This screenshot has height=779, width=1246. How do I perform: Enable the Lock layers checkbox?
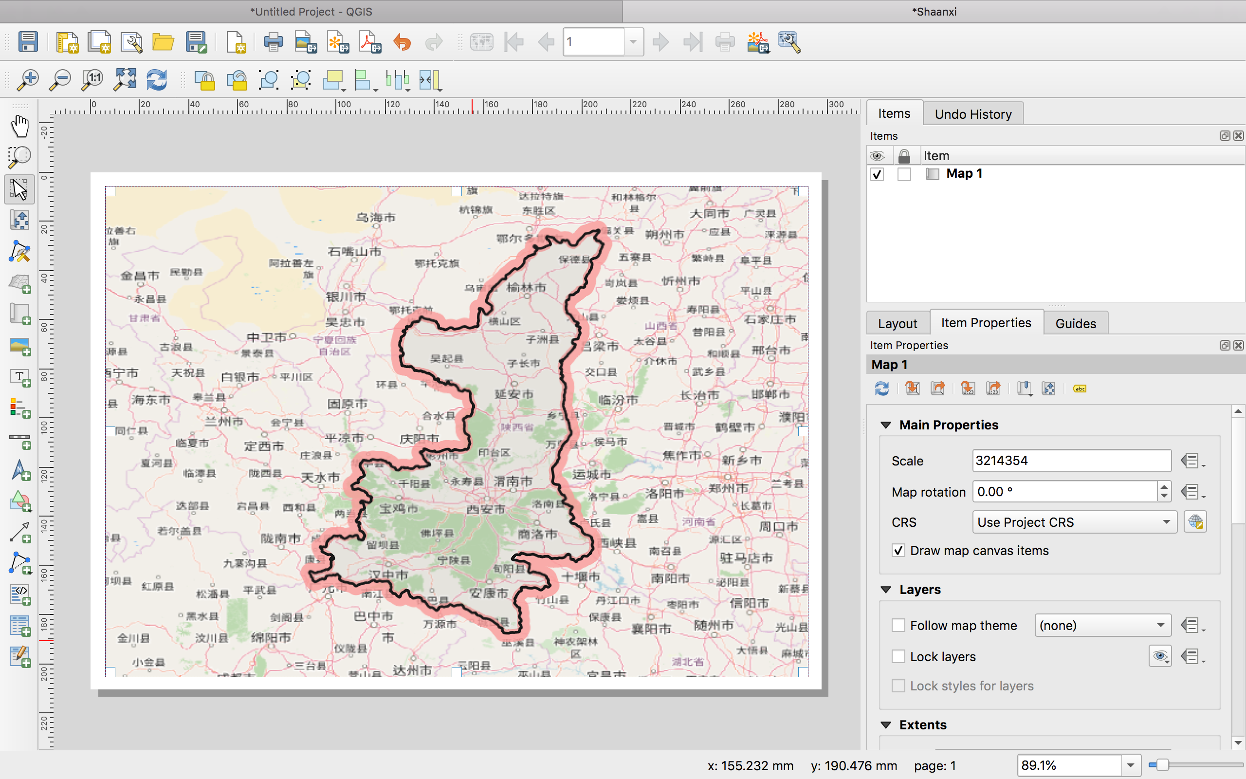click(898, 656)
